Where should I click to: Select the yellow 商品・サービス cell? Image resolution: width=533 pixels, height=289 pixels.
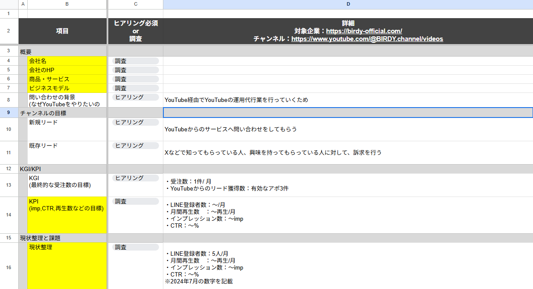67,79
